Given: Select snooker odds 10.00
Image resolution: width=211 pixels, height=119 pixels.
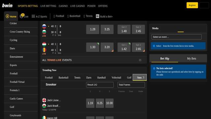Looking at the screenshot, I should 109,103.
